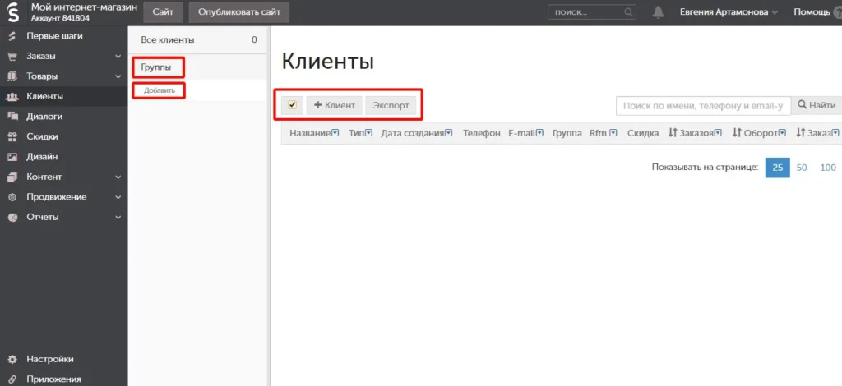Expand the Контент submenu chevron
Image resolution: width=842 pixels, height=386 pixels.
pos(118,177)
